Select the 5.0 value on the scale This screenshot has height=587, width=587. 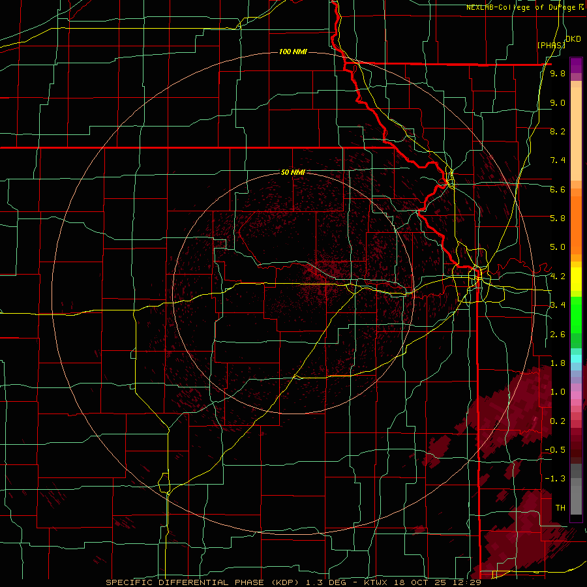pos(558,247)
